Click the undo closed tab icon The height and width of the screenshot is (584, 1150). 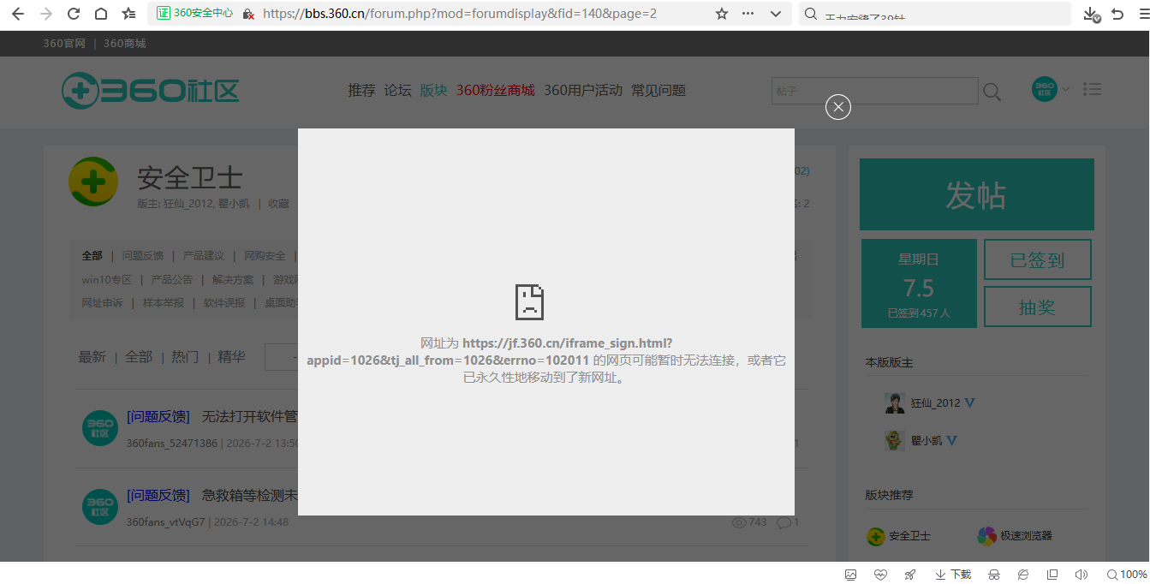pos(1117,14)
